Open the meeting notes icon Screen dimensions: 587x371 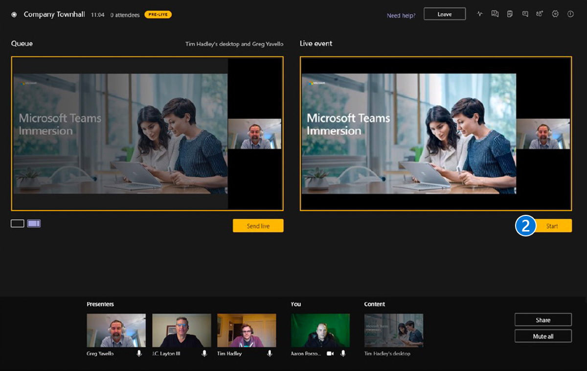(510, 14)
